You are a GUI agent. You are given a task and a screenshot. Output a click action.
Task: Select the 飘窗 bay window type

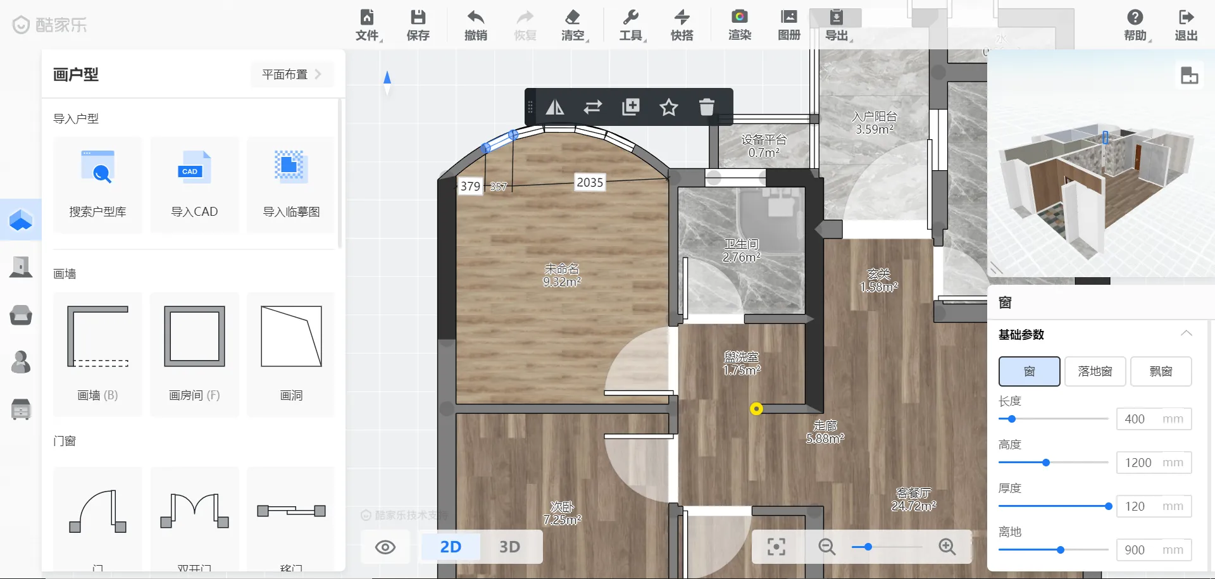click(x=1161, y=371)
